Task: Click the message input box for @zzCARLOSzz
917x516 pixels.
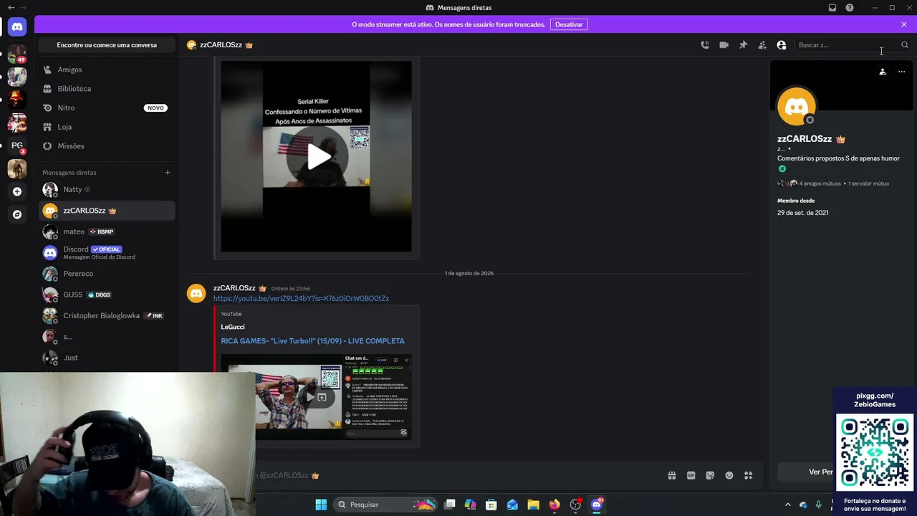Action: pos(458,475)
